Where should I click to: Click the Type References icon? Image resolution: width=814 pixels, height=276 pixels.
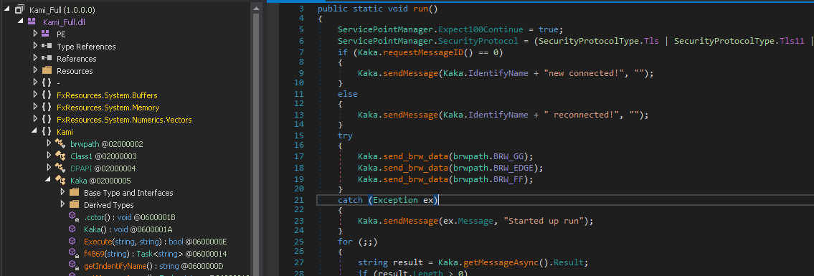(47, 46)
